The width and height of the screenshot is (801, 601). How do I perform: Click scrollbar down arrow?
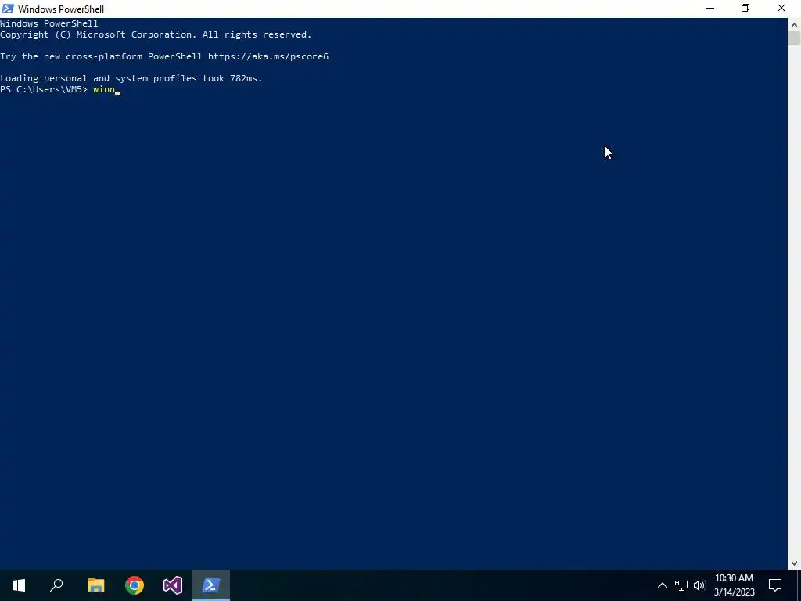[x=795, y=563]
